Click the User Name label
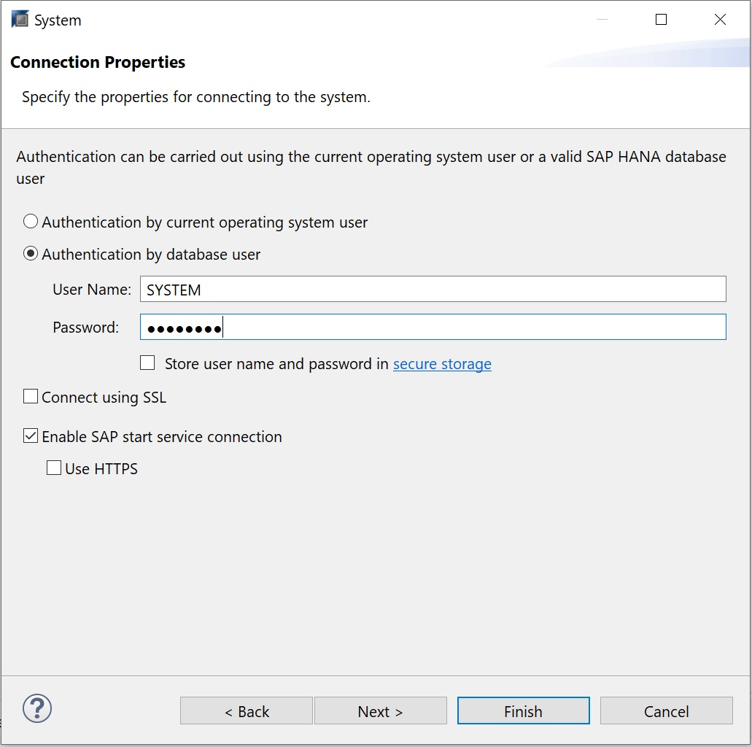The height and width of the screenshot is (747, 752). (x=91, y=290)
